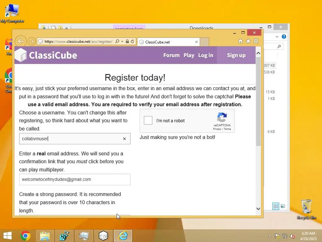
Task: Clear the username field with X
Action: [125, 139]
